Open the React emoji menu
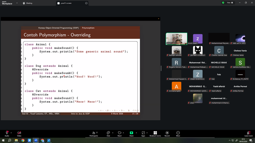The image size is (255, 143). 120,134
